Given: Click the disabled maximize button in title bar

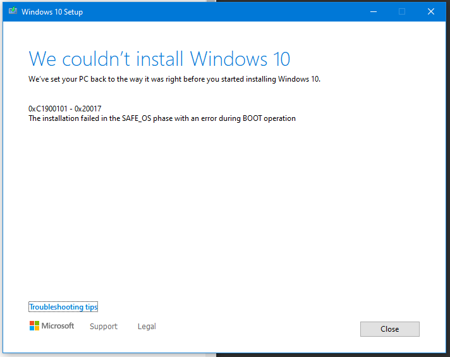Looking at the screenshot, I should [402, 11].
